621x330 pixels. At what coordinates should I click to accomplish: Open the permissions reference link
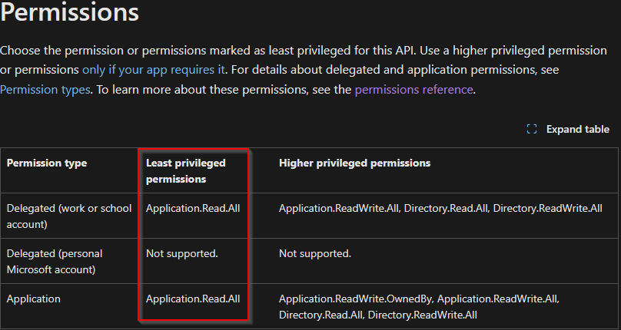[413, 89]
